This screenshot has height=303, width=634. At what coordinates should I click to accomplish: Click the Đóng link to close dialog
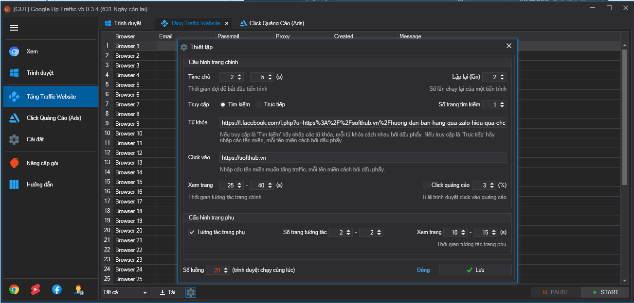pos(423,270)
